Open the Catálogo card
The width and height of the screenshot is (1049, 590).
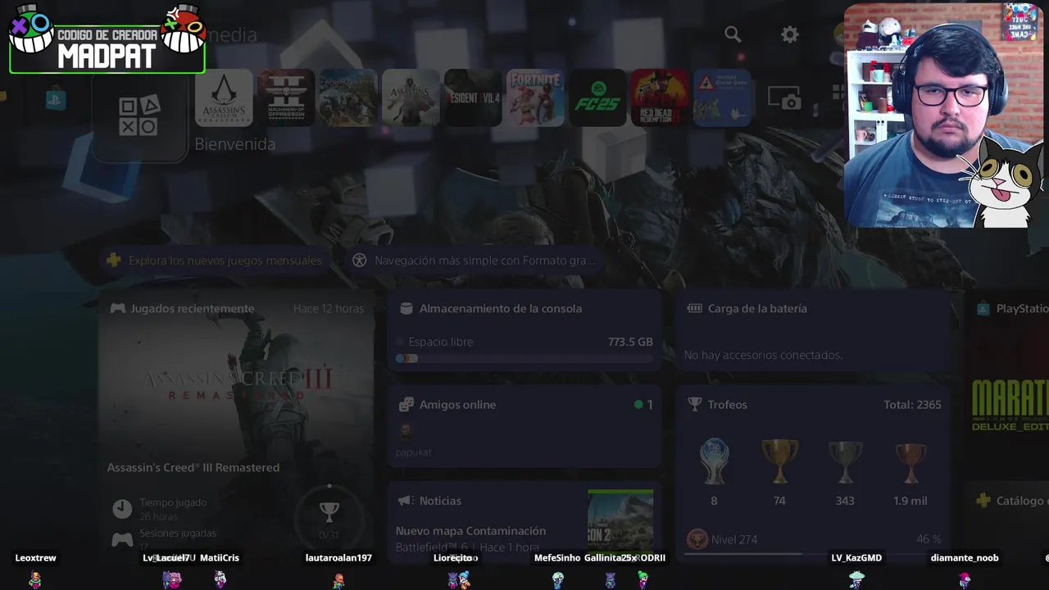click(1007, 521)
